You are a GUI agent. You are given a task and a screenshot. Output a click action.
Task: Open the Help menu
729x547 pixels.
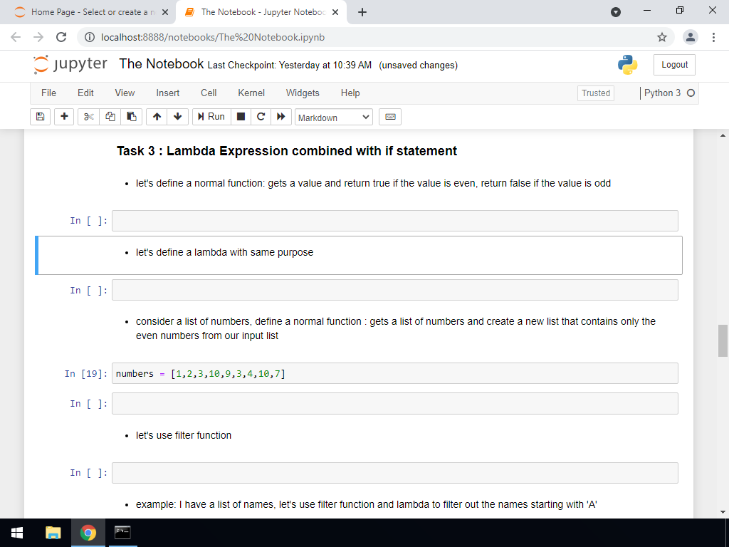click(350, 93)
